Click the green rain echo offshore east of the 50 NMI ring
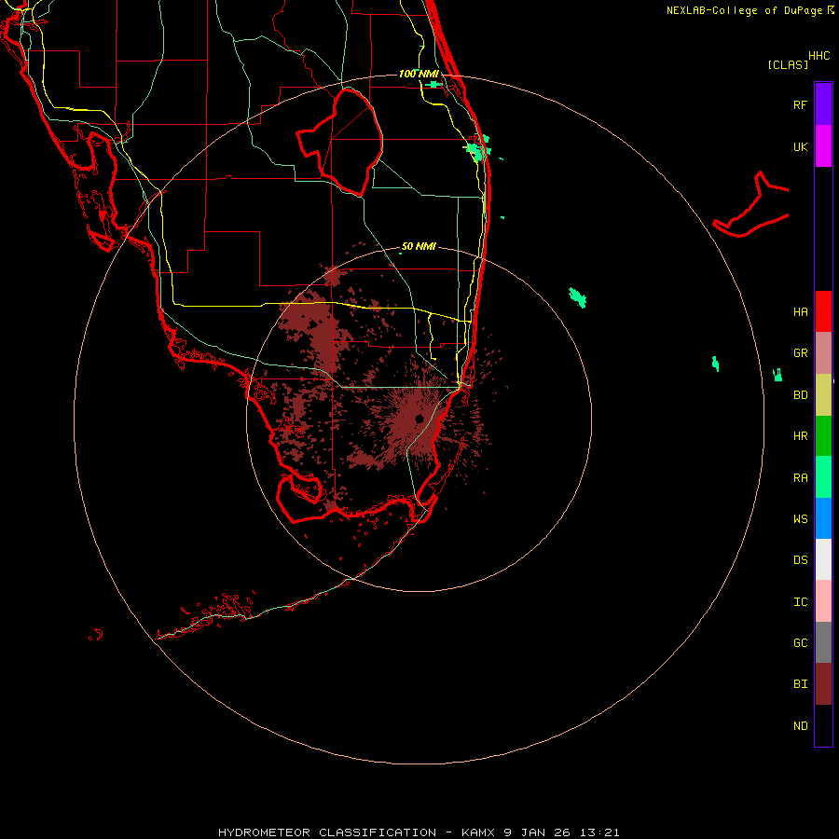The height and width of the screenshot is (839, 839). 577,297
